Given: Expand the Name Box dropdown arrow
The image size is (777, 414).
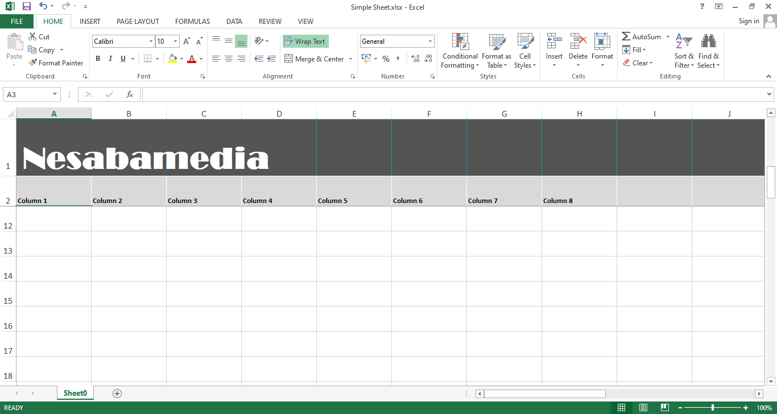Looking at the screenshot, I should tap(55, 94).
